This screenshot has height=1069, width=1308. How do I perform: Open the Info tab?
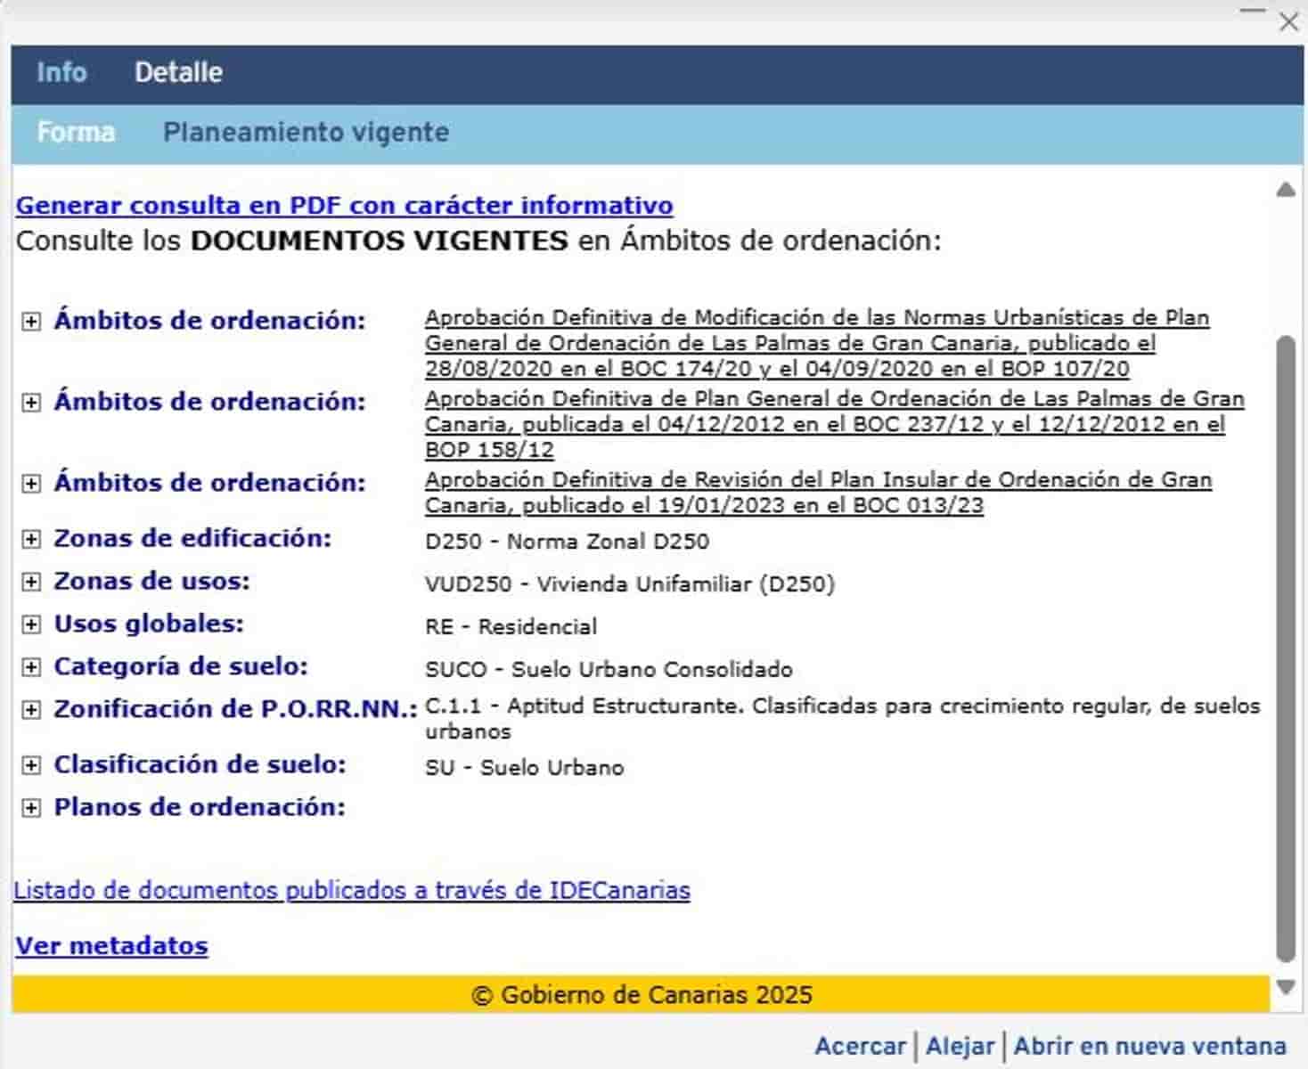(x=61, y=72)
